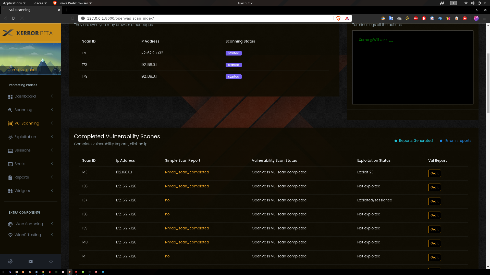This screenshot has width=490, height=275.
Task: Click the Shells terminal icon
Action: 10,164
